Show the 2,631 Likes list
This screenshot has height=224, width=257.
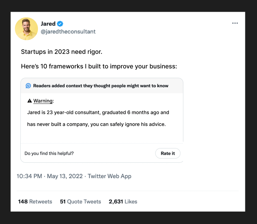pyautogui.click(x=123, y=202)
